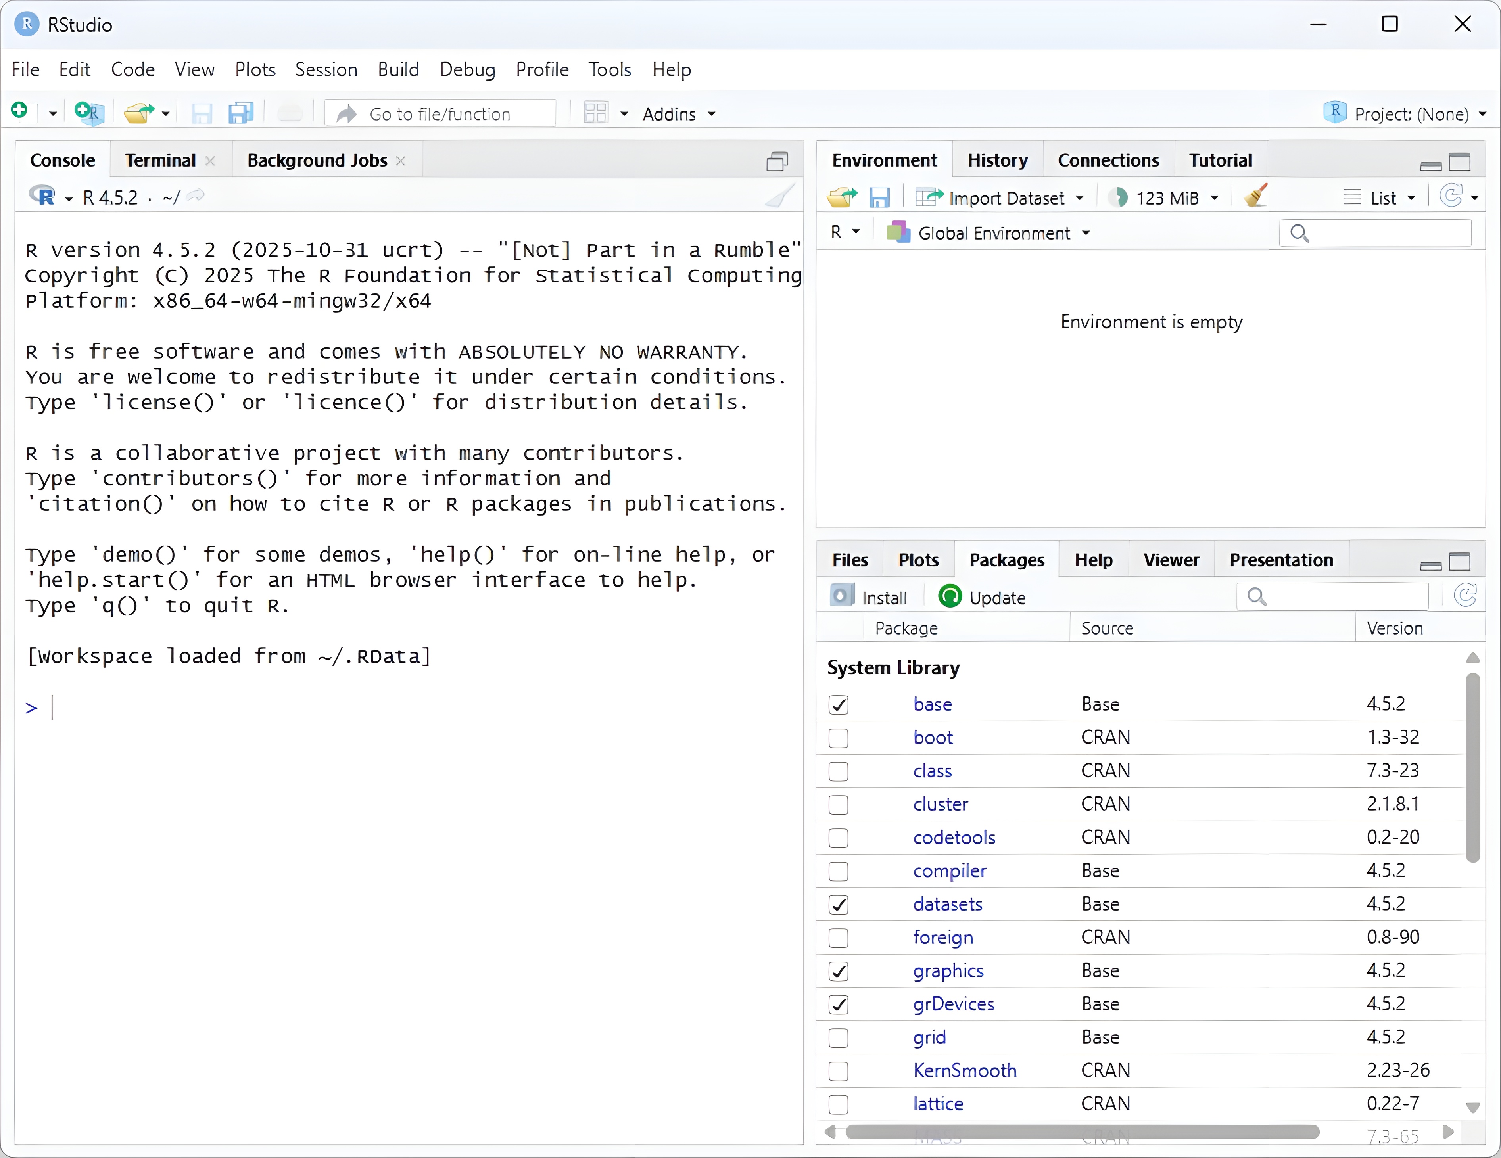Click the Clear Console broom icon
Screen dimensions: 1501x1158
click(x=780, y=197)
